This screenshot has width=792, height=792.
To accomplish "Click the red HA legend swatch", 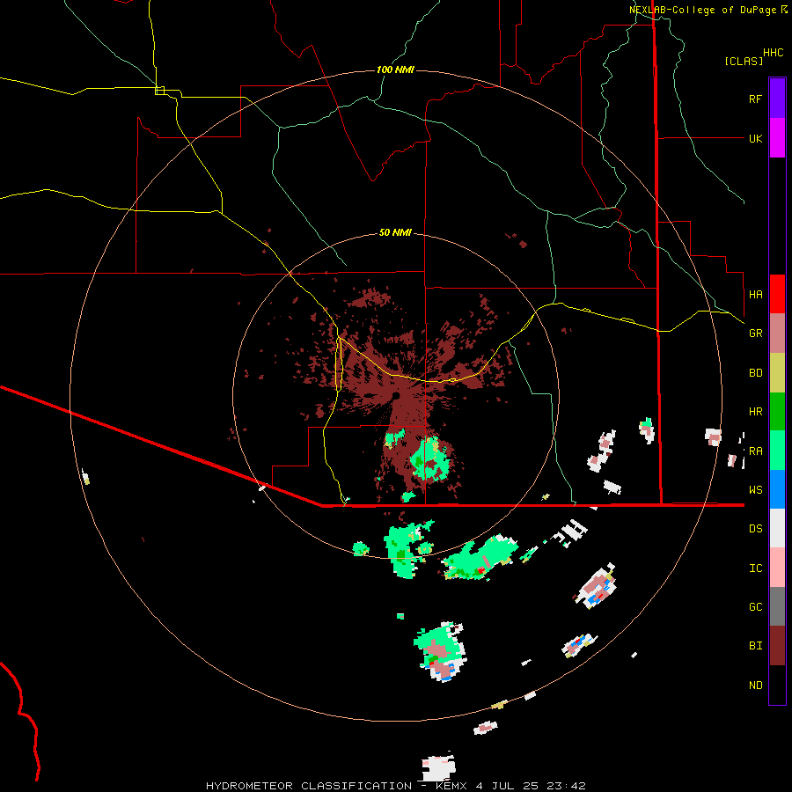I will tap(777, 294).
